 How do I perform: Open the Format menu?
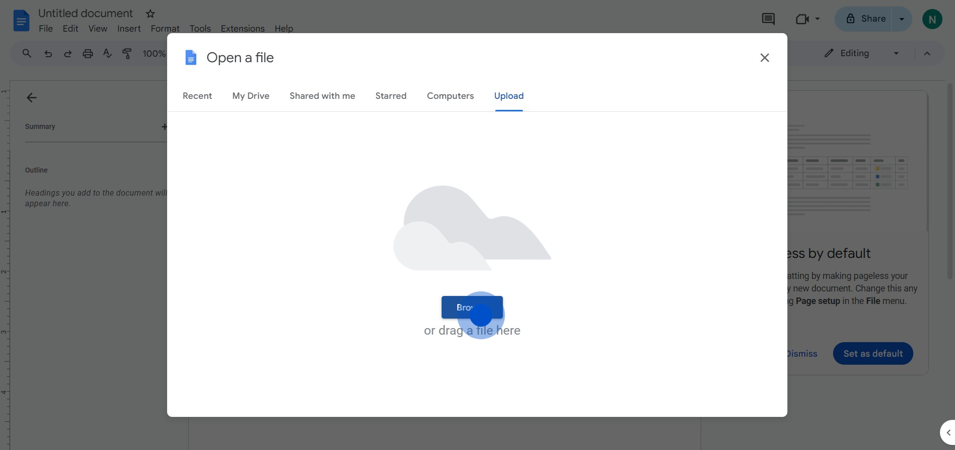click(165, 29)
